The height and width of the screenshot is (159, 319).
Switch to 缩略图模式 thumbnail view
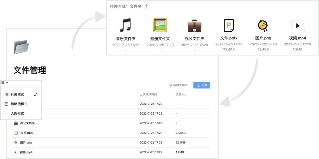pyautogui.click(x=19, y=104)
